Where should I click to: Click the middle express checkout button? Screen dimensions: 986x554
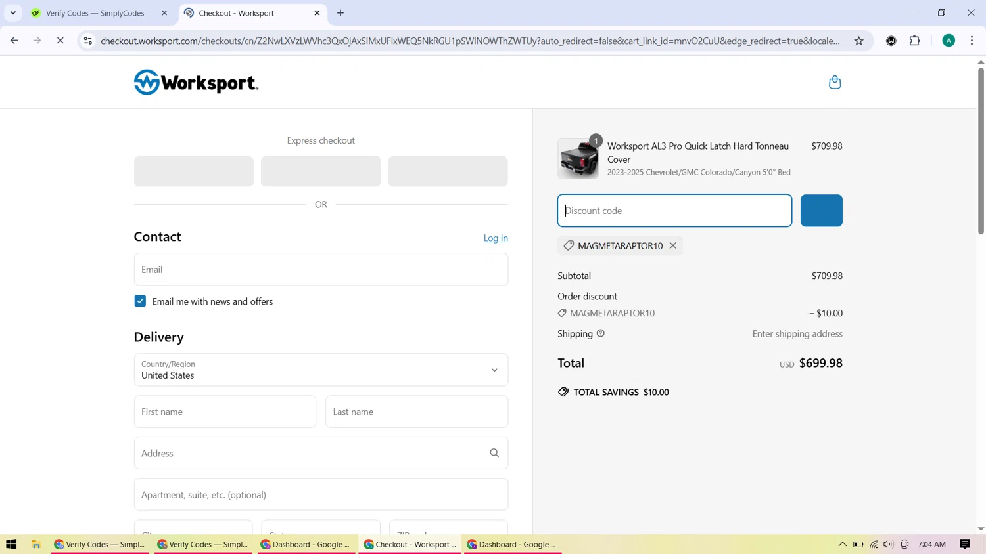321,171
